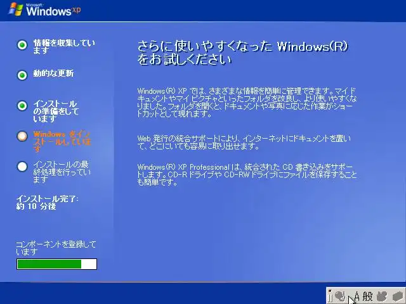Click the green bullet for インストールの準備をしています
Image resolution: width=406 pixels, height=304 pixels.
22,106
